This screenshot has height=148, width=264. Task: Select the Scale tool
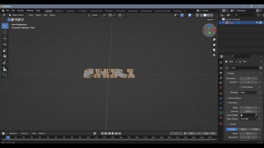5,50
